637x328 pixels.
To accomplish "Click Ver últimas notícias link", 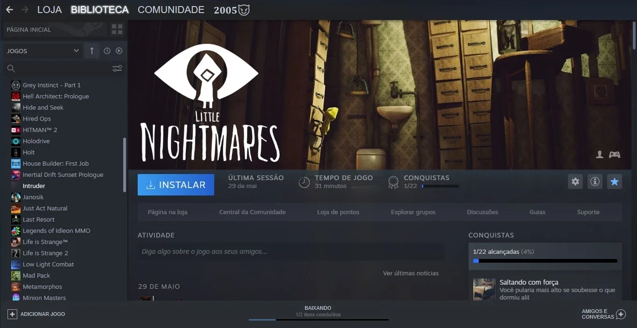I will click(411, 273).
